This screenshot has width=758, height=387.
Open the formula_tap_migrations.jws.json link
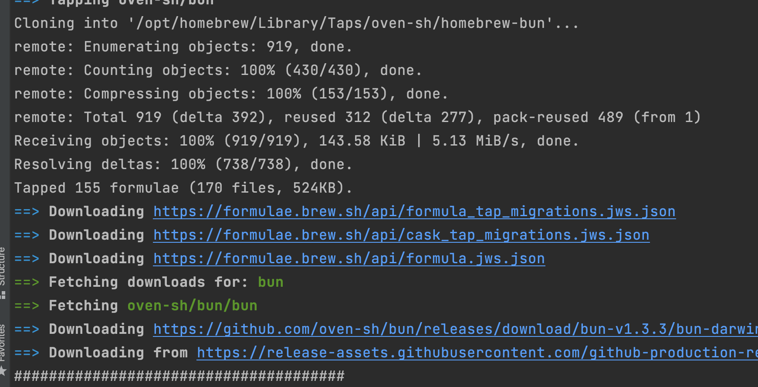414,212
